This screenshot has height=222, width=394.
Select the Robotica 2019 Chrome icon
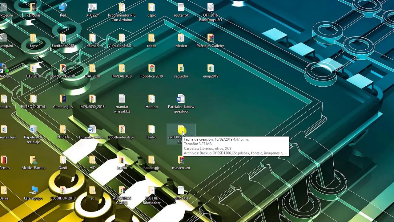tap(151, 68)
